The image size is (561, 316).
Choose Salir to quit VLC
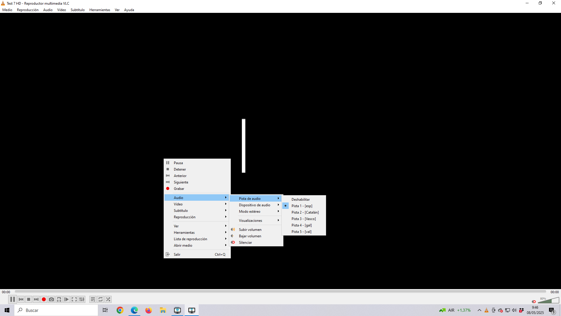(x=197, y=255)
